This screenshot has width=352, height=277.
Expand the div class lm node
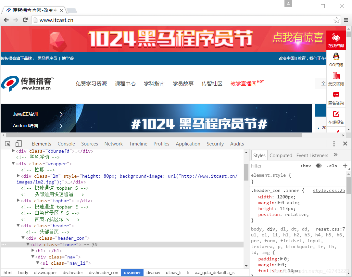tap(19, 176)
